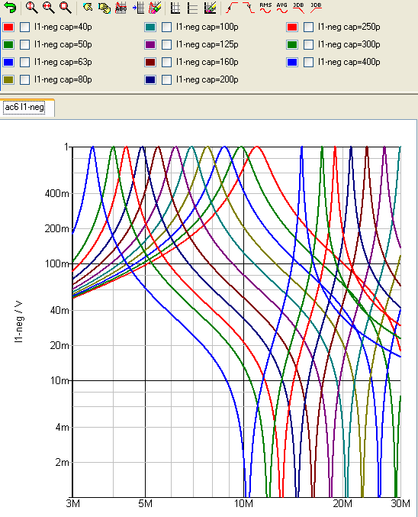Choose the zoom box magnifier tool

click(66, 7)
